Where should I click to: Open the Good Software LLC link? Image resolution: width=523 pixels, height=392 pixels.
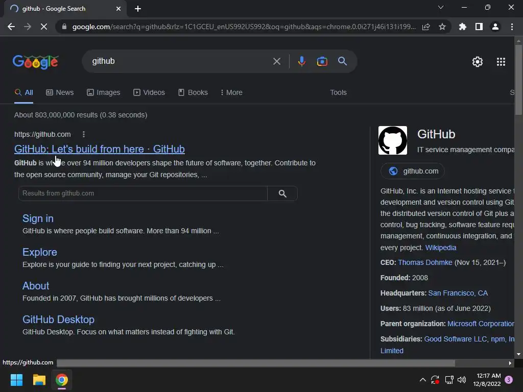pos(455,339)
